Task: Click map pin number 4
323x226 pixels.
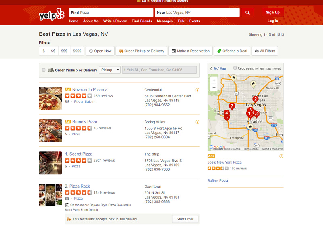Action: click(x=227, y=113)
